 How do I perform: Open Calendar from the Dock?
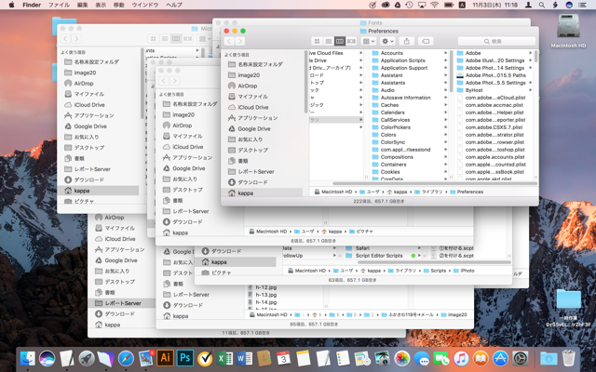[283, 358]
